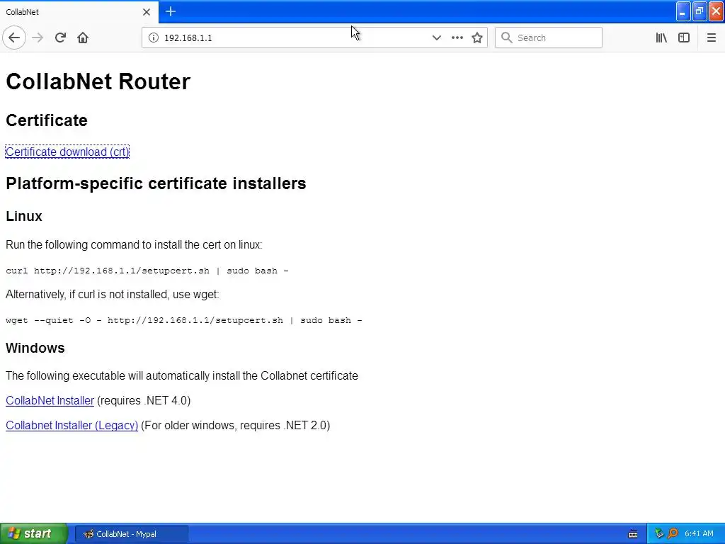Click the green network tray icon
This screenshot has width=725, height=544.
(659, 534)
